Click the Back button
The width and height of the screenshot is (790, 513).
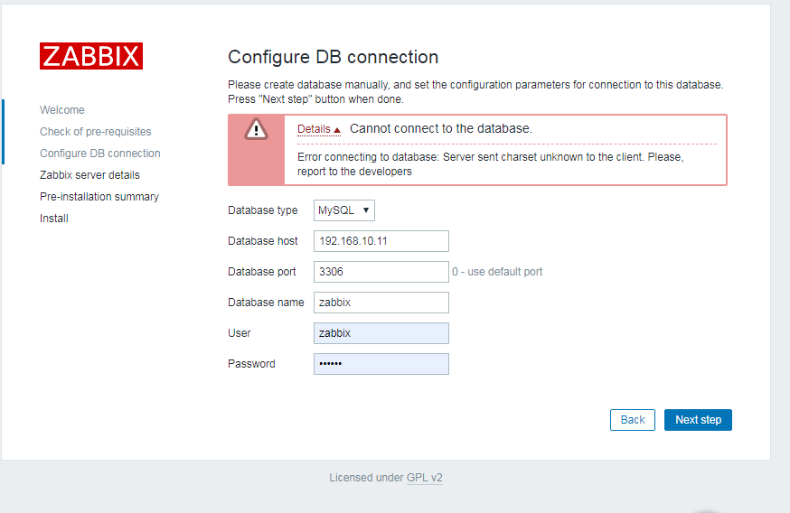click(x=633, y=420)
